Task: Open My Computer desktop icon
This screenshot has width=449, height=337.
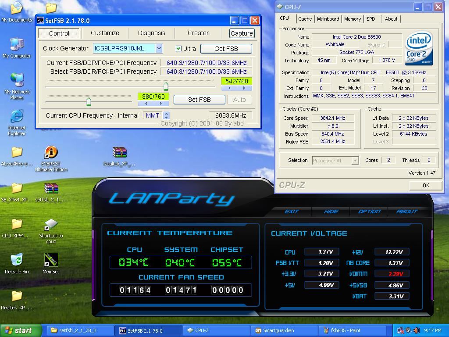Action: pos(17,48)
